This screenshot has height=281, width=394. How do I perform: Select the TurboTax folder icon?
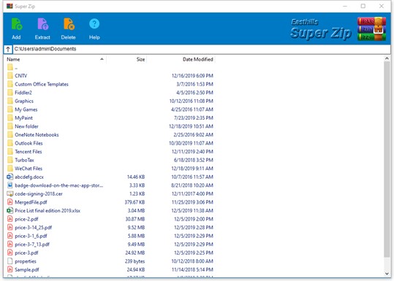tap(10, 160)
